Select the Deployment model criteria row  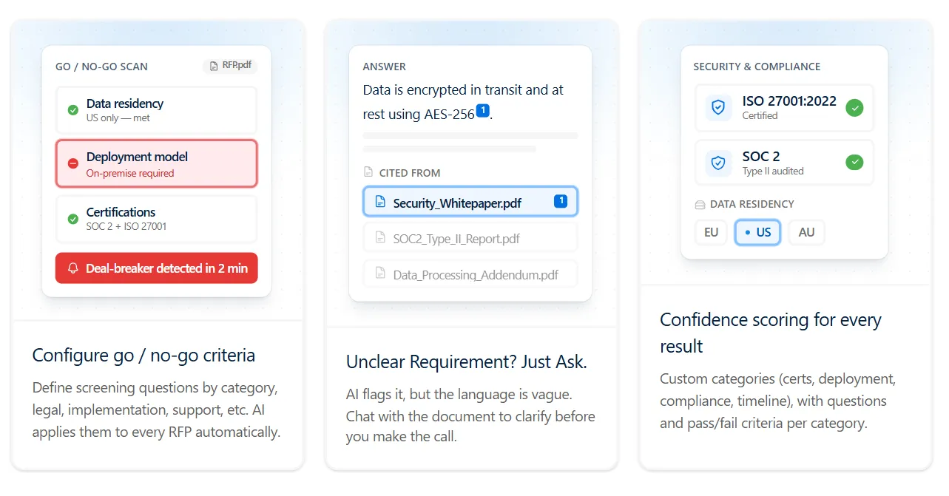coord(157,163)
